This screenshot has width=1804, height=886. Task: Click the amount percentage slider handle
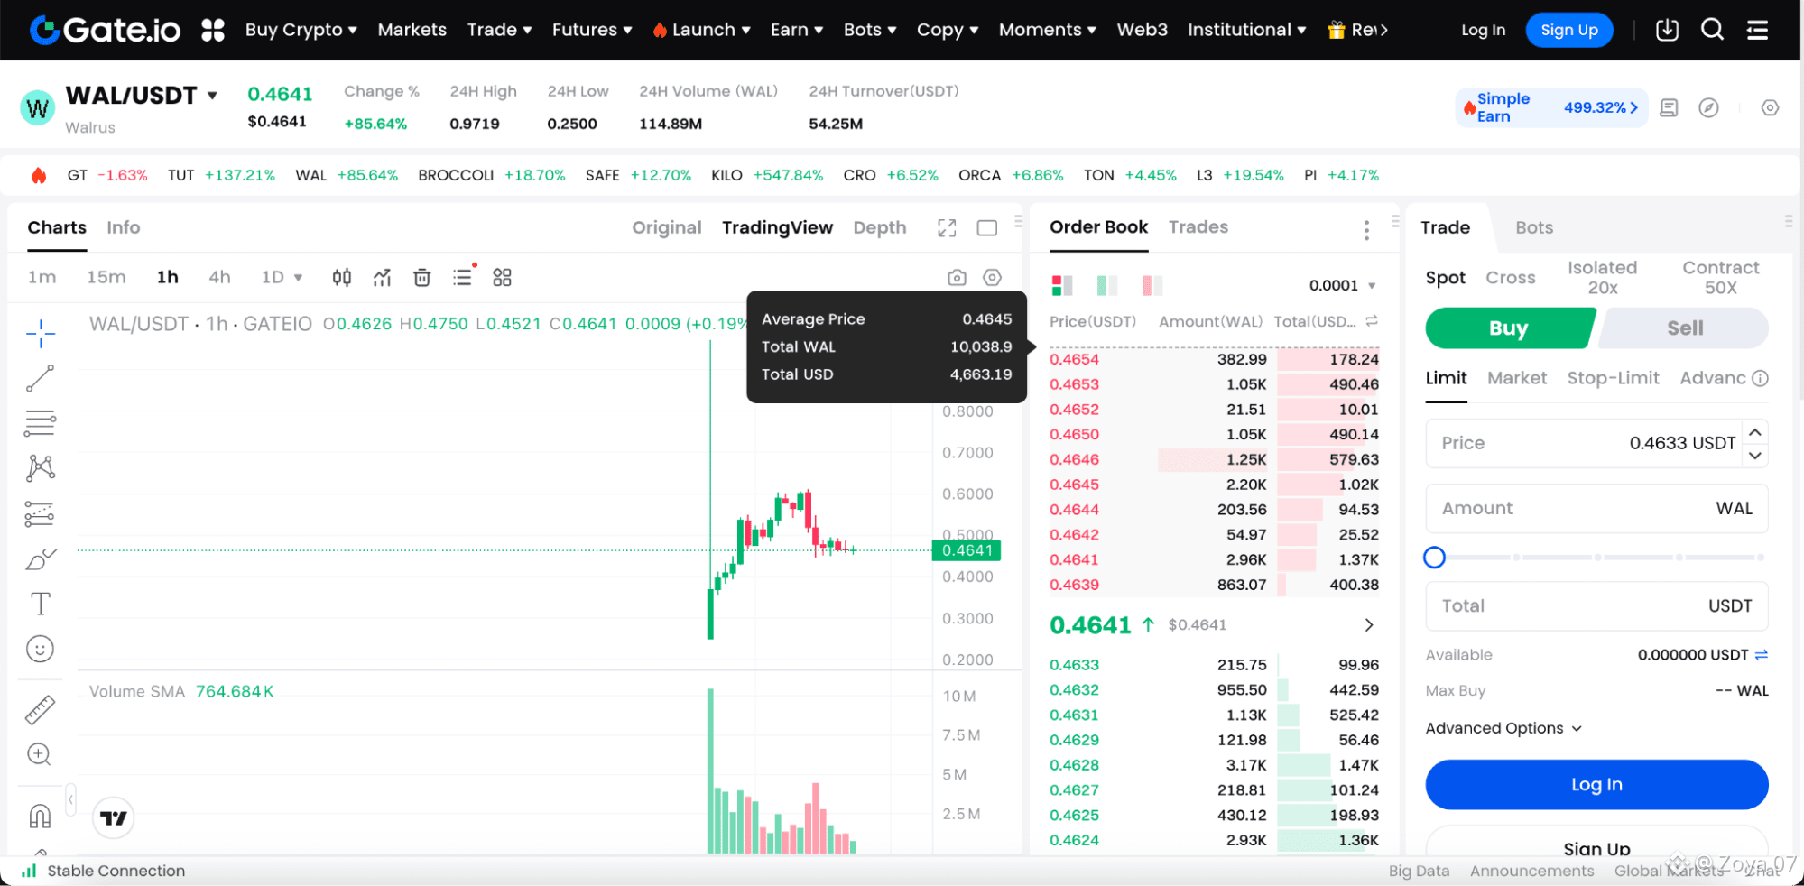[x=1434, y=558]
